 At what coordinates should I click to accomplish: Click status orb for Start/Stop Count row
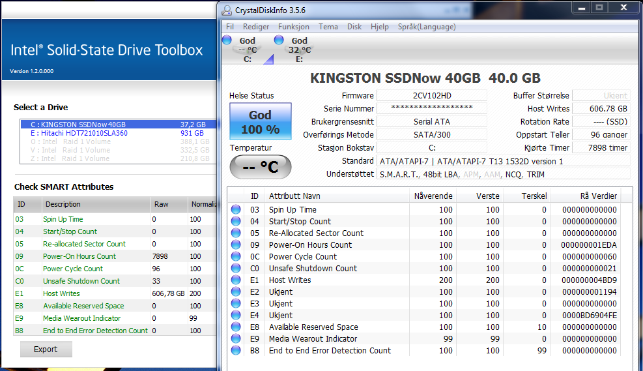pos(236,221)
